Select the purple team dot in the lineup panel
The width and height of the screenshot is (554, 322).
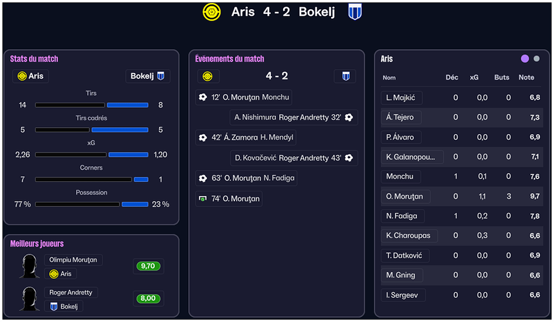[x=525, y=59]
